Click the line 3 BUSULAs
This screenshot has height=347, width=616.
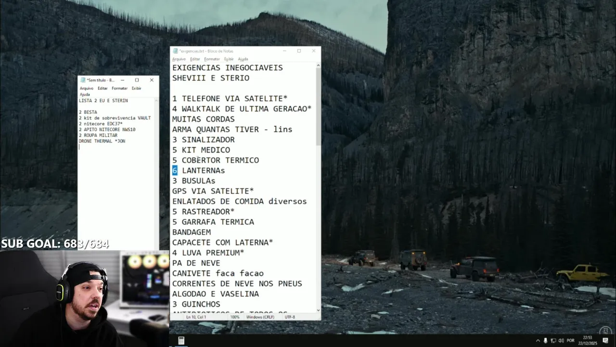tap(194, 181)
